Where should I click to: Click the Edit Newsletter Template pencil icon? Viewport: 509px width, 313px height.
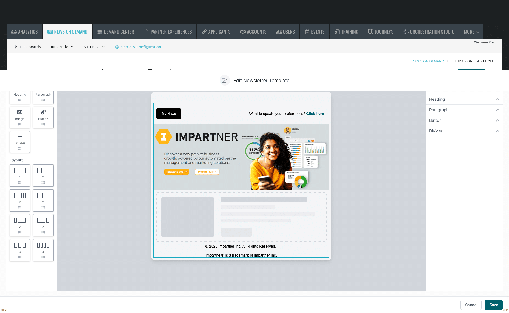coord(225,80)
